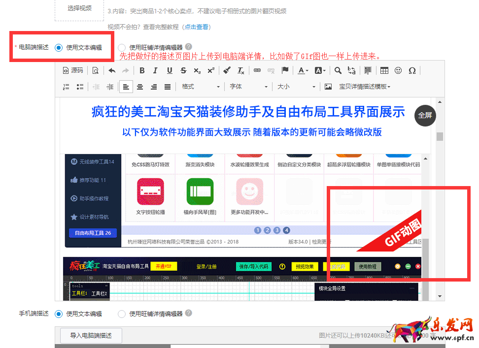Switch to 源码 source view

point(73,70)
